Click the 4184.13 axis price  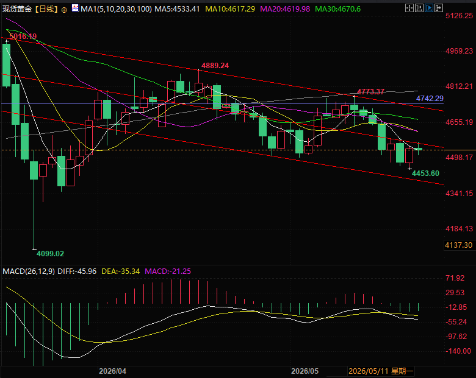pyautogui.click(x=460, y=229)
